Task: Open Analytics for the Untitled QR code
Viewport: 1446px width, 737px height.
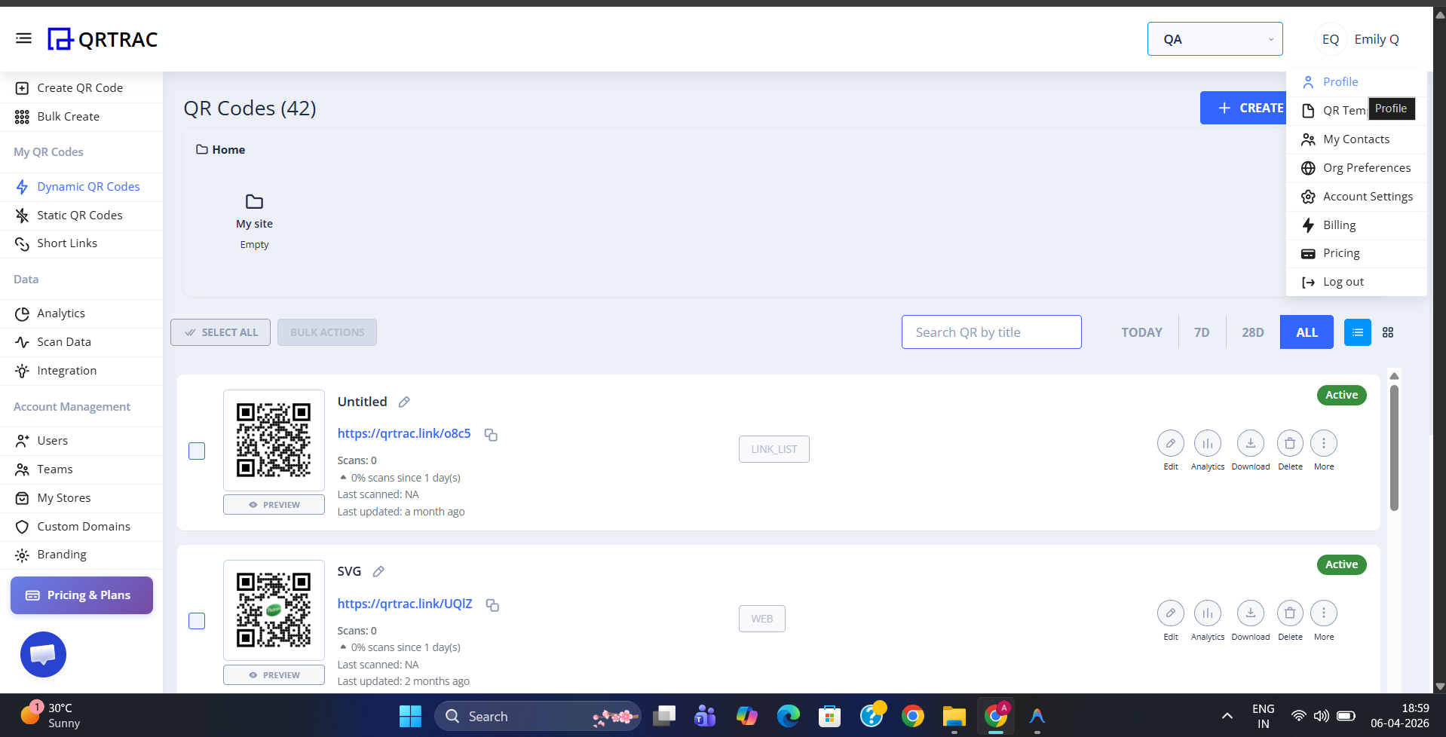Action: click(x=1207, y=443)
